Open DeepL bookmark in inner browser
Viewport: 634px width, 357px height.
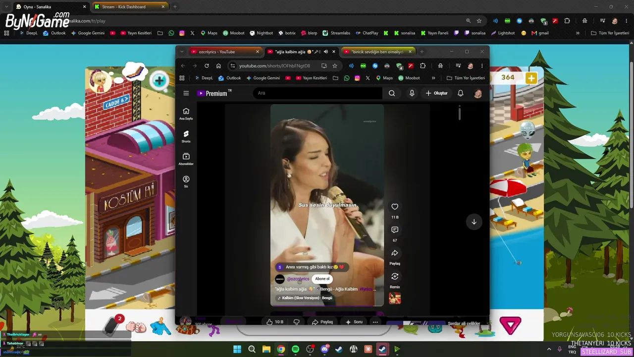coord(204,78)
